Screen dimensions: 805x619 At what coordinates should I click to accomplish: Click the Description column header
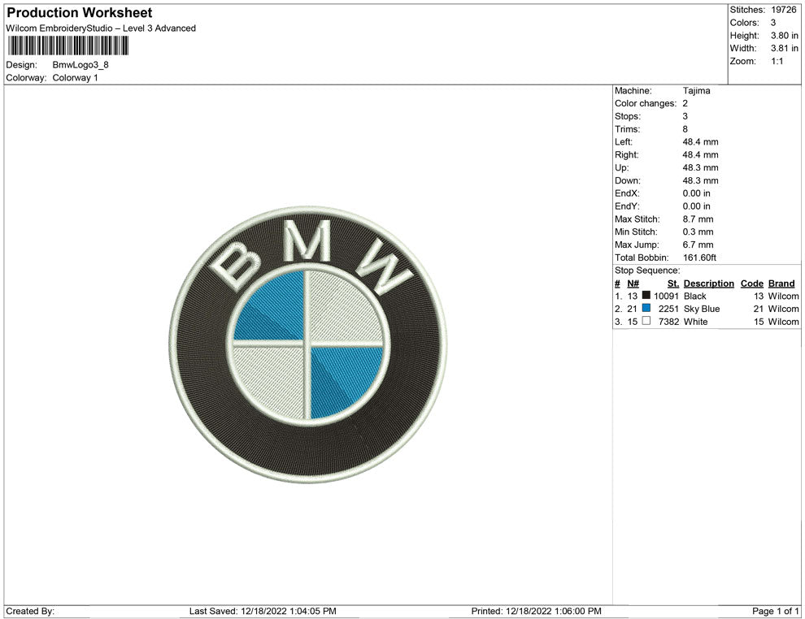pos(708,284)
